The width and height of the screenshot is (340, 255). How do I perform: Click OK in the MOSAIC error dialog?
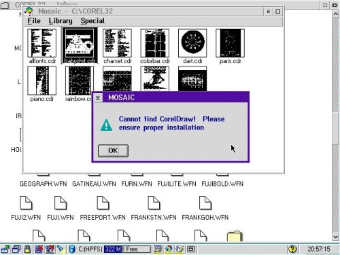(113, 151)
